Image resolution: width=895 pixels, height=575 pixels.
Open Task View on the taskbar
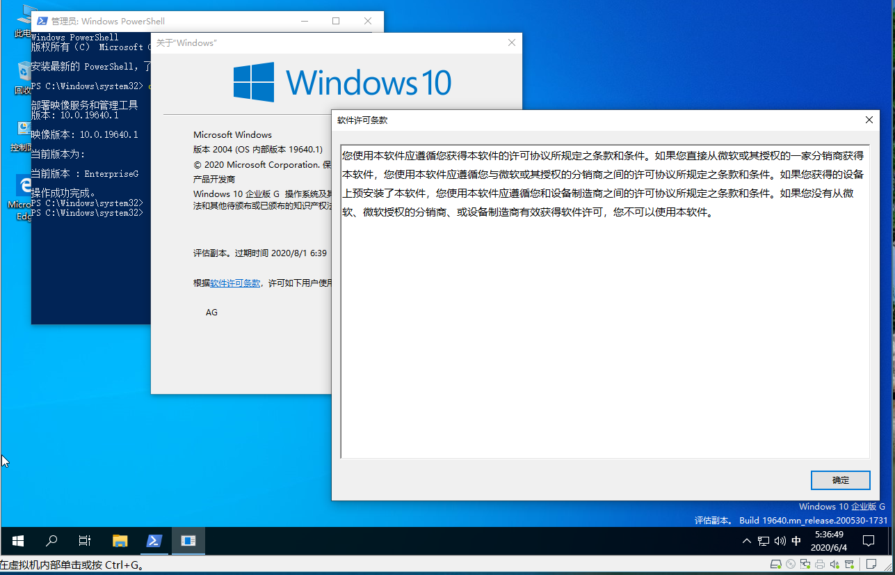coord(85,540)
